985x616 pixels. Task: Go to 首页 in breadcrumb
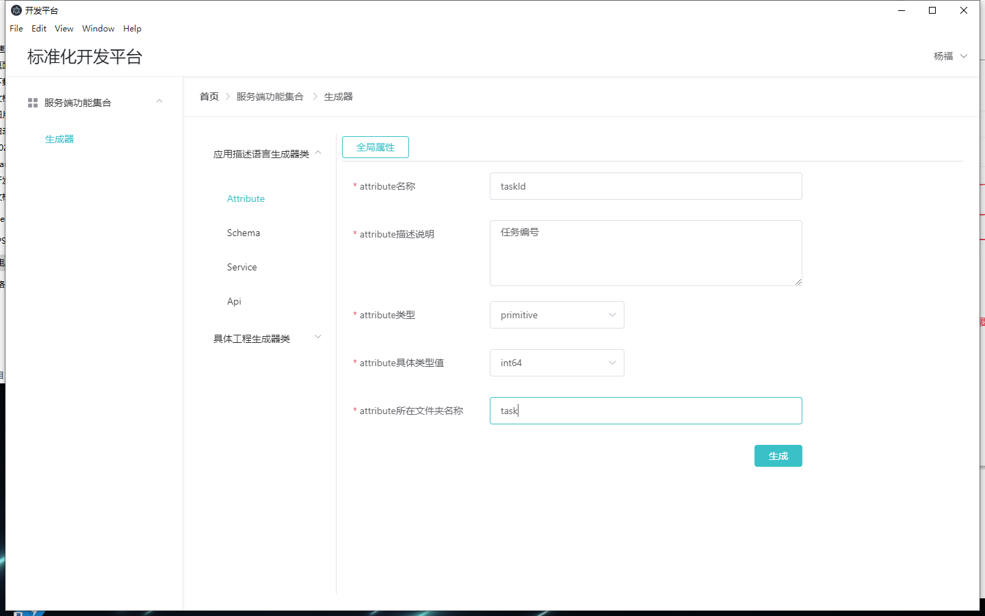209,97
